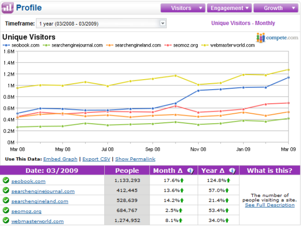301x226 pixels.
Task: Click the green up arrow for seobook.com yearly change
Action: click(228, 180)
